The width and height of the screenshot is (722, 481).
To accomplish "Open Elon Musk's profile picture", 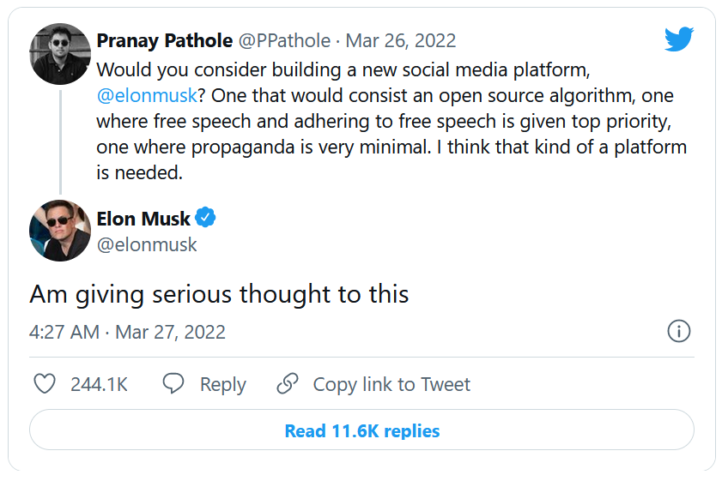I will pyautogui.click(x=60, y=231).
